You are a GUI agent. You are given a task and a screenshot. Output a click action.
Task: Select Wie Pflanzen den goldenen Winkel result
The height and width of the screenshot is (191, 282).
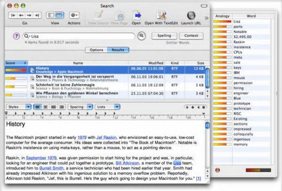[105, 95]
